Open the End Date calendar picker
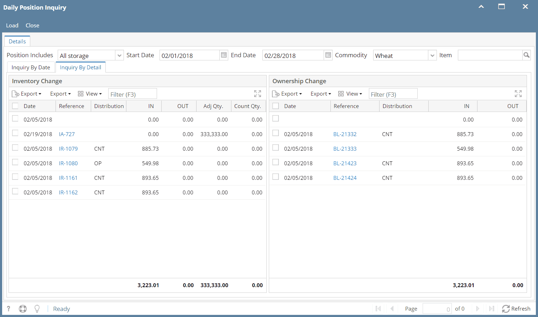 click(328, 55)
